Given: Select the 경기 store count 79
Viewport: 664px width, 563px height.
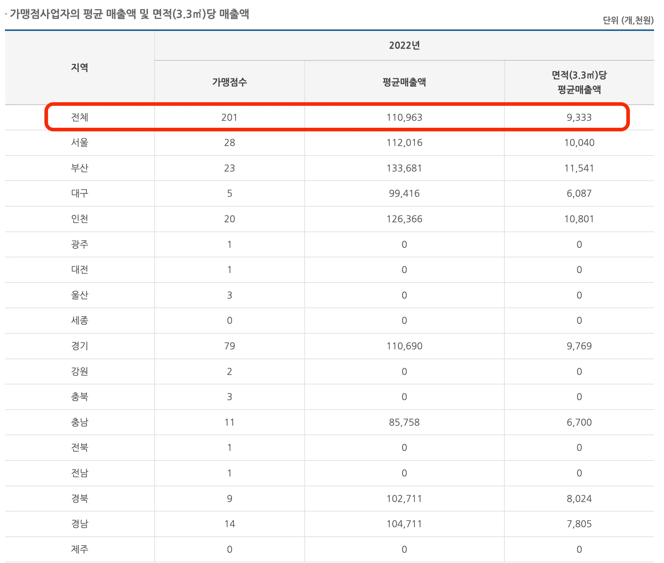Looking at the screenshot, I should pyautogui.click(x=229, y=346).
